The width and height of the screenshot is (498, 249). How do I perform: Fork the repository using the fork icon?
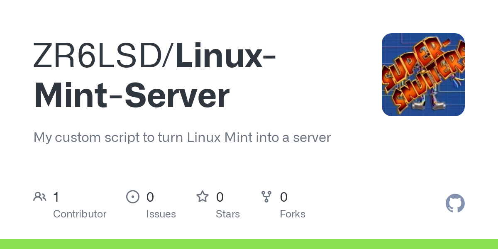(x=266, y=196)
